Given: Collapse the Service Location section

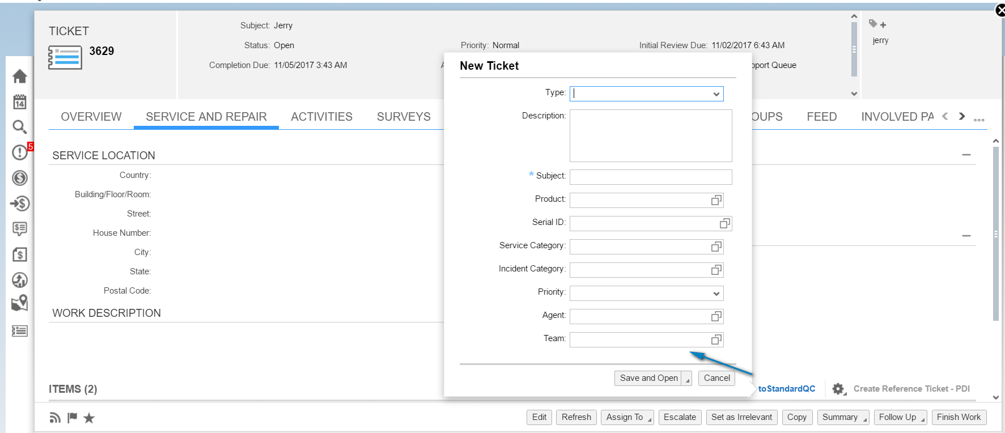Looking at the screenshot, I should [x=966, y=155].
